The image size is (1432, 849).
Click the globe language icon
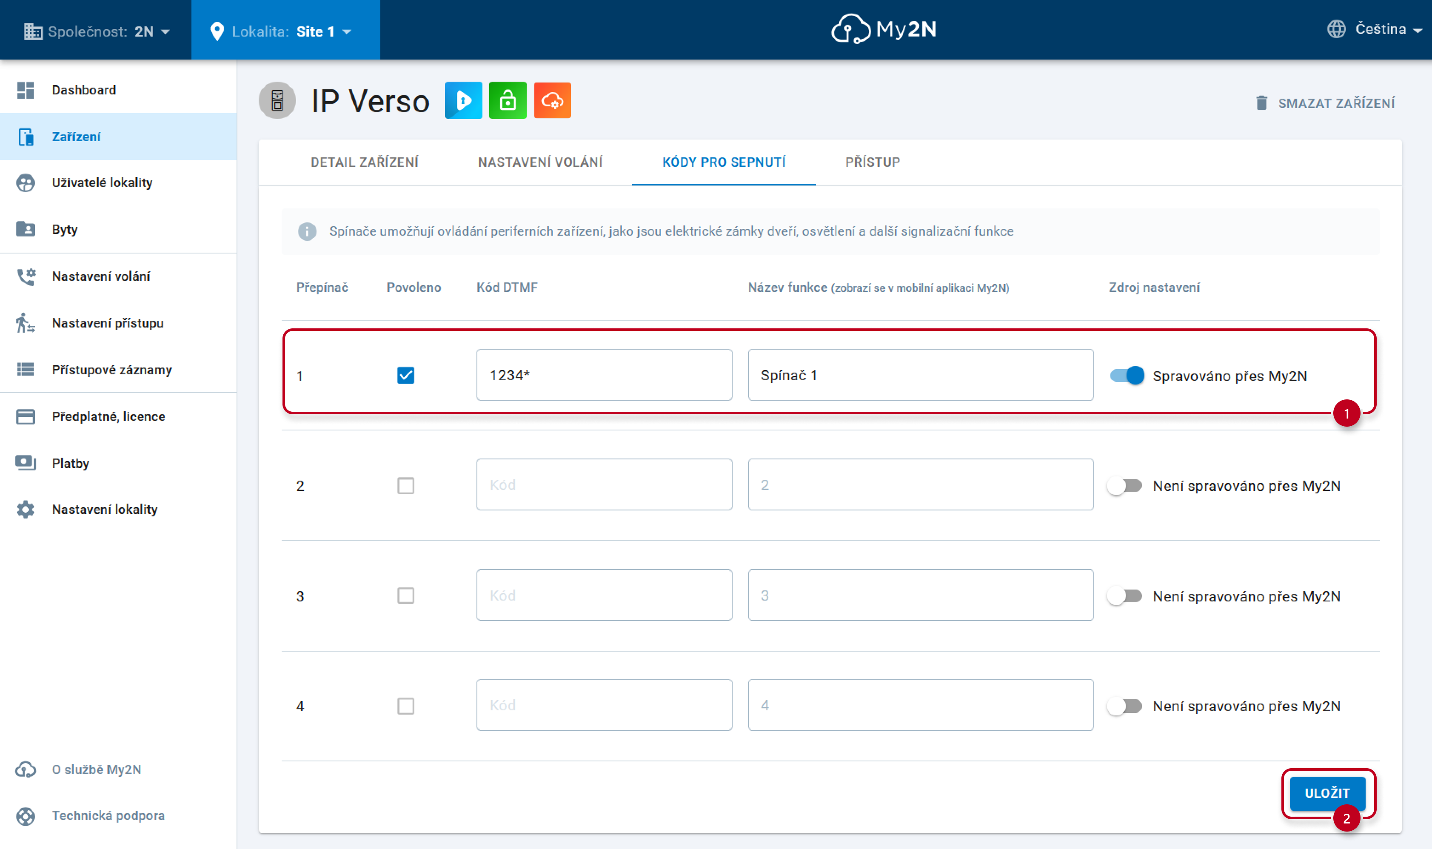[1336, 29]
